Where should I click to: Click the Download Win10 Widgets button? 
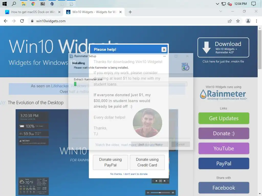223,47
